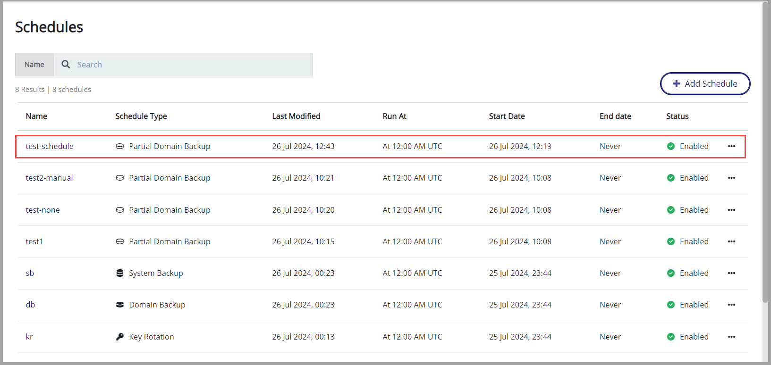
Task: Open the three-dot menu for test-schedule
Action: click(731, 146)
